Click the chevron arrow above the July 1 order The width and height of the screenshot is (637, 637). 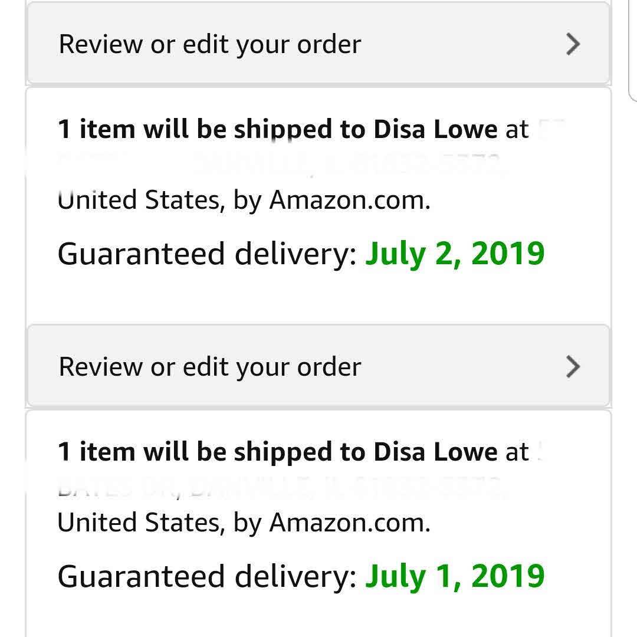tap(573, 367)
